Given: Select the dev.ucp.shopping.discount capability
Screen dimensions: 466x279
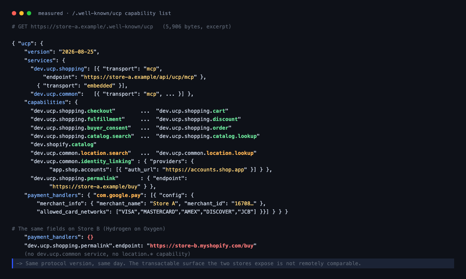Looking at the screenshot, I should (x=198, y=119).
